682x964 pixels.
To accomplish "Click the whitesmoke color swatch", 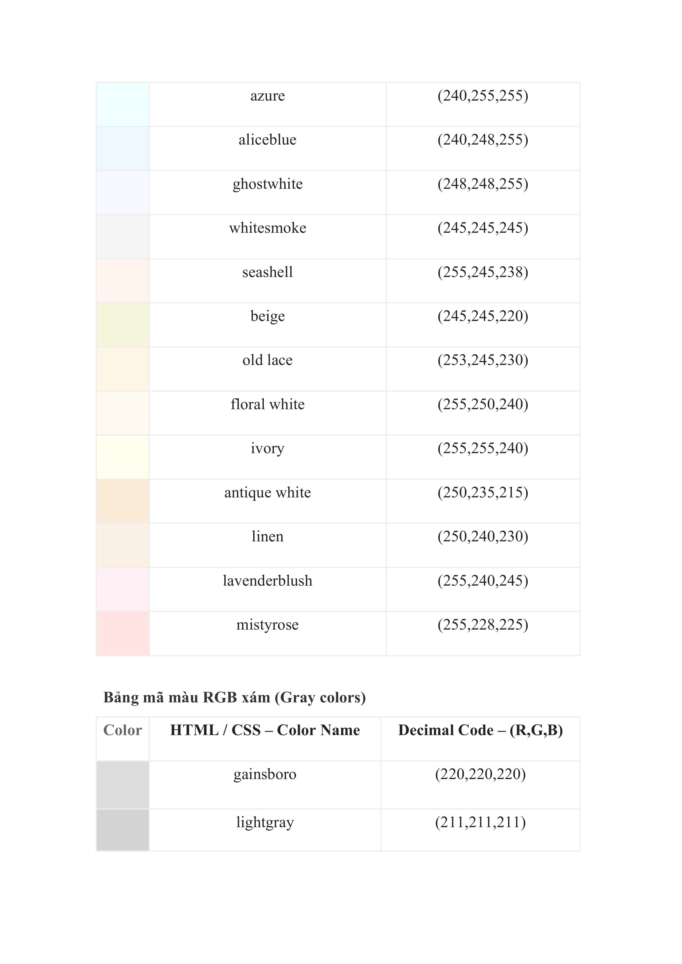I will click(x=123, y=237).
